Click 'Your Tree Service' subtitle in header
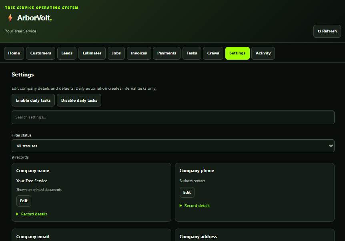 20,31
